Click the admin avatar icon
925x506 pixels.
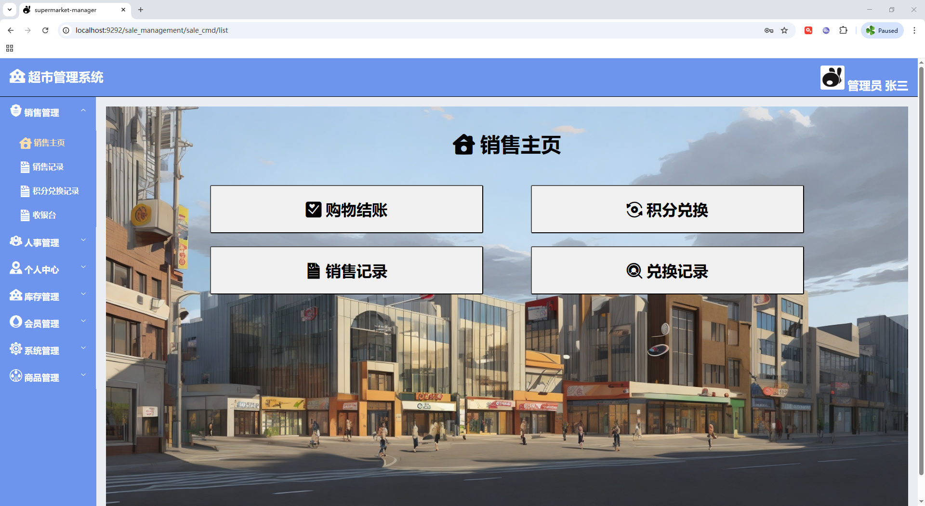832,78
